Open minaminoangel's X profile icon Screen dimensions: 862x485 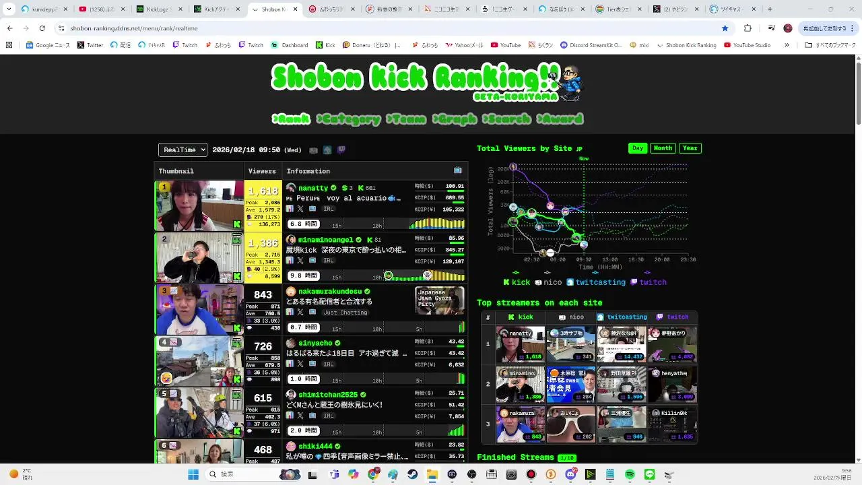[300, 261]
